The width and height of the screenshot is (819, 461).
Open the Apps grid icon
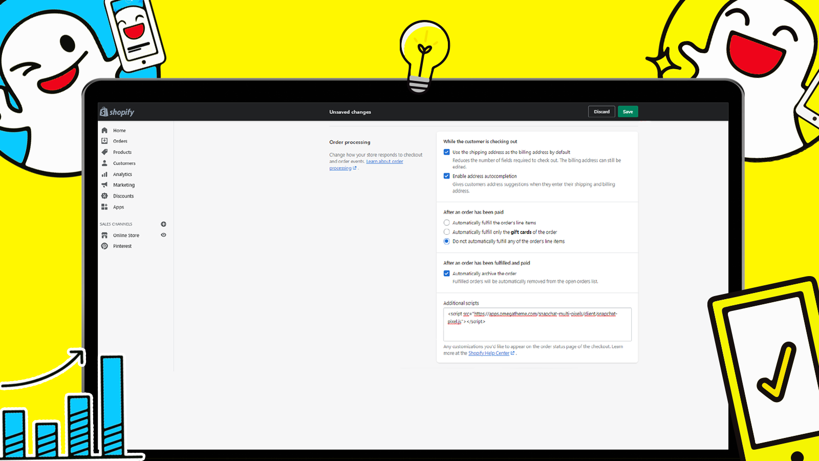[x=104, y=207]
